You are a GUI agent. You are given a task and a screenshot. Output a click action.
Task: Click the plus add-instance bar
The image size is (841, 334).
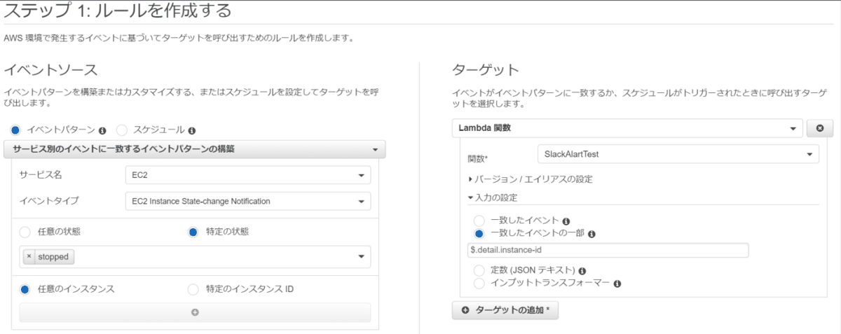pos(195,312)
